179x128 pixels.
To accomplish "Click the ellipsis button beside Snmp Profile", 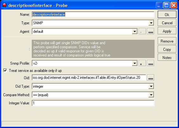I will (x=150, y=63).
